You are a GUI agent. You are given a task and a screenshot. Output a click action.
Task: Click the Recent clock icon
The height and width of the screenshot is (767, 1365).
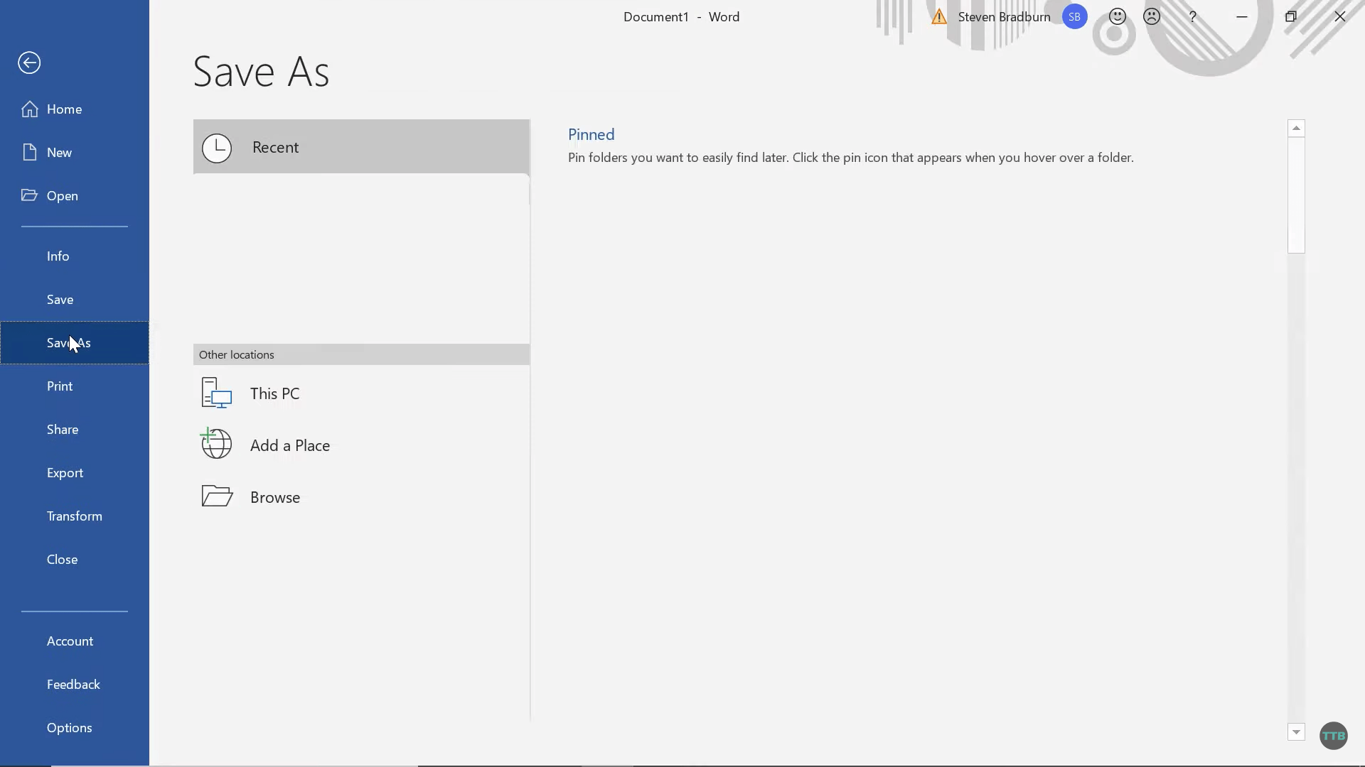217,148
